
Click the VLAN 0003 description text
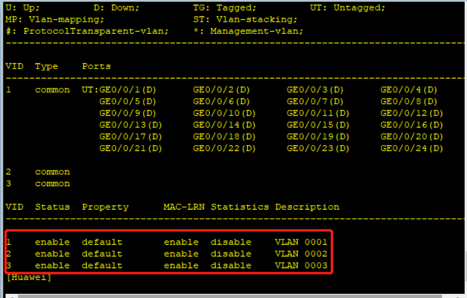[x=301, y=265]
